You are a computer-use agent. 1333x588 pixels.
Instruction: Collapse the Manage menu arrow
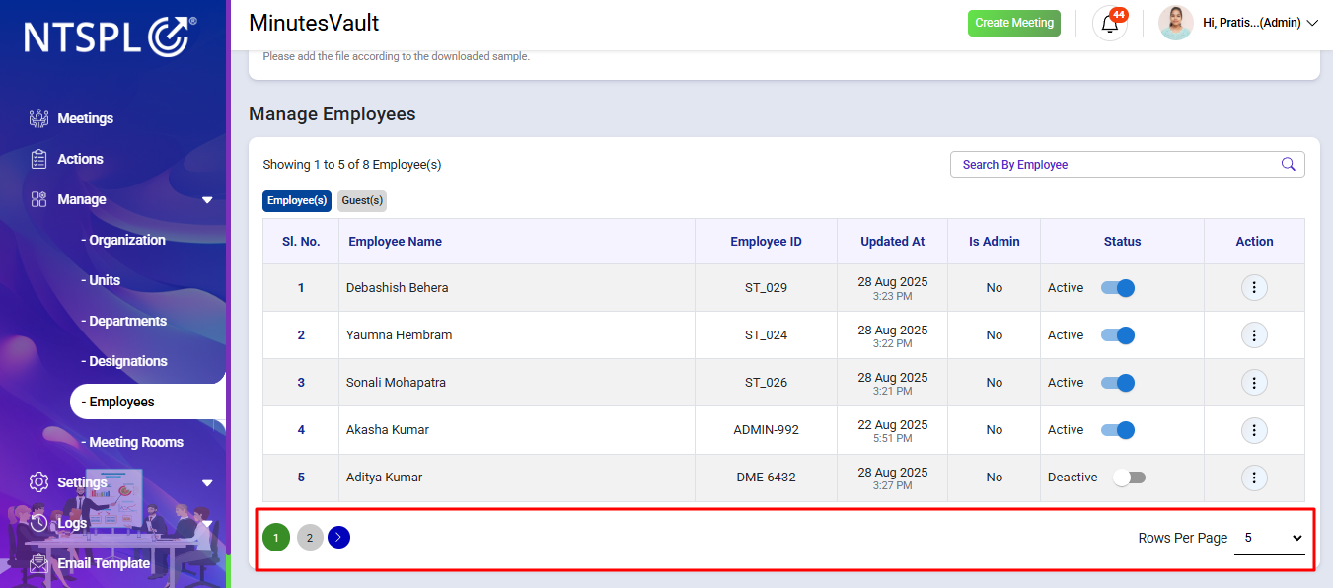207,199
